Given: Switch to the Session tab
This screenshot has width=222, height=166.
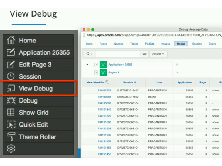Looking at the screenshot, I should 197,44.
